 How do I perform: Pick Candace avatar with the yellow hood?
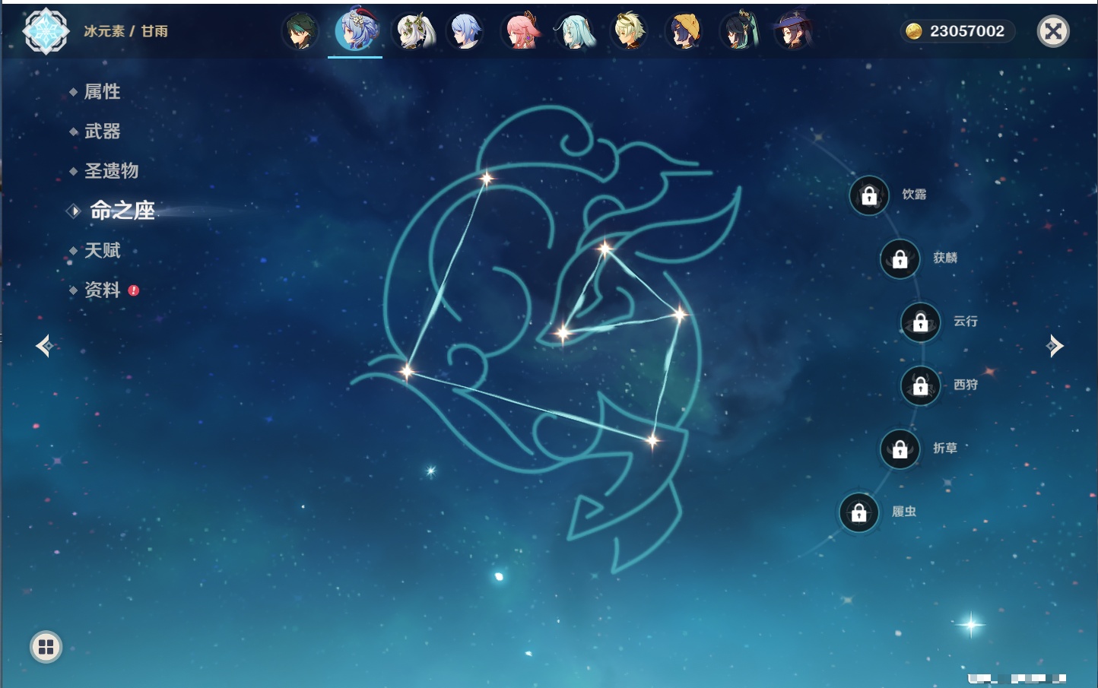point(684,32)
